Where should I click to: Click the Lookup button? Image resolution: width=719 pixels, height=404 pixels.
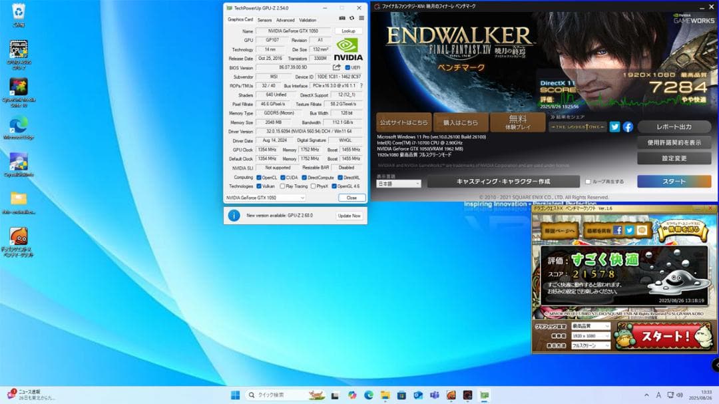pos(348,31)
